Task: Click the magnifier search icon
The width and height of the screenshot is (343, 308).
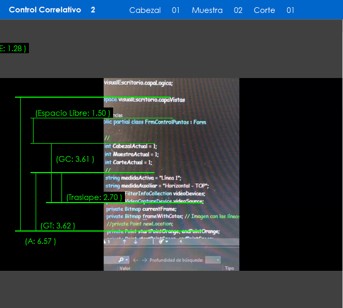Action: [x=121, y=260]
